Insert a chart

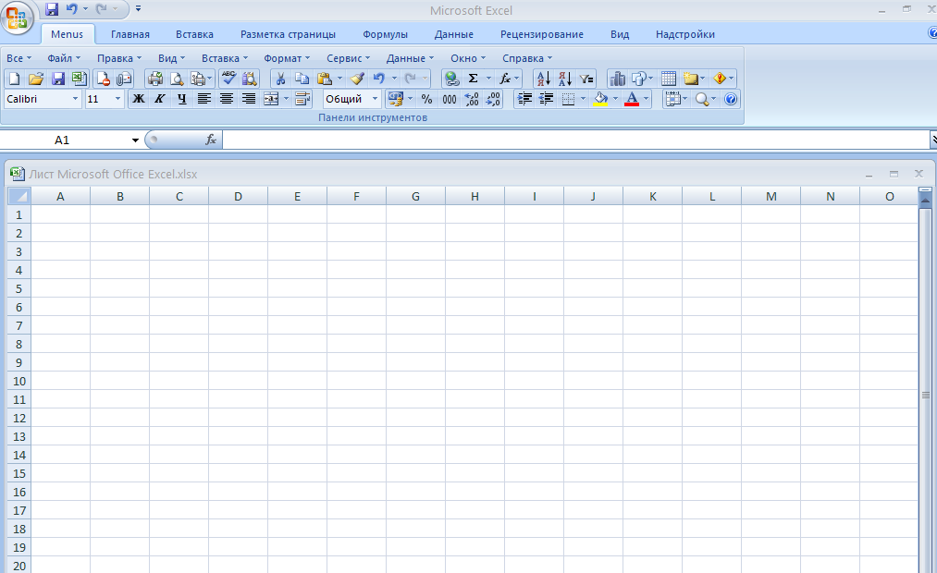pos(617,79)
